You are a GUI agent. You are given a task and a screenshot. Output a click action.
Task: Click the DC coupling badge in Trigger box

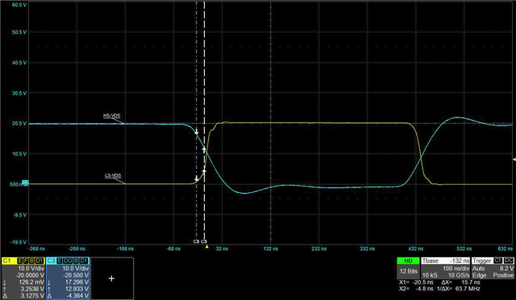click(509, 261)
